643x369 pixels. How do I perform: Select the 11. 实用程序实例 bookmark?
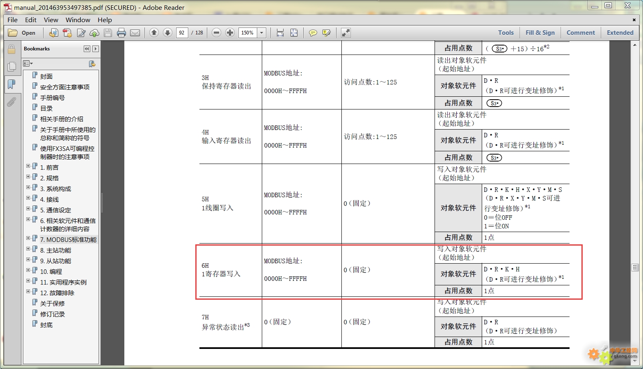63,282
